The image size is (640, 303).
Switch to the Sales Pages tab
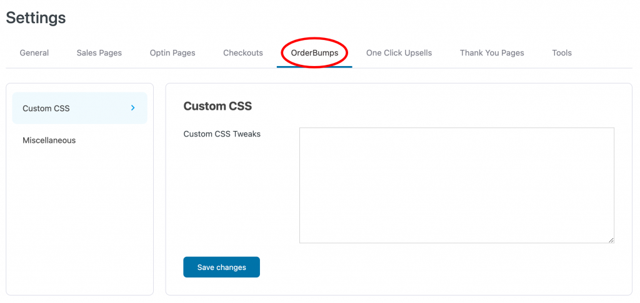click(x=99, y=53)
